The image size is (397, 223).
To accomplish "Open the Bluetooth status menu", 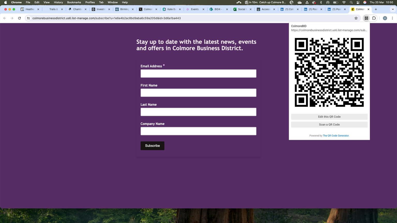I will tap(321, 2).
